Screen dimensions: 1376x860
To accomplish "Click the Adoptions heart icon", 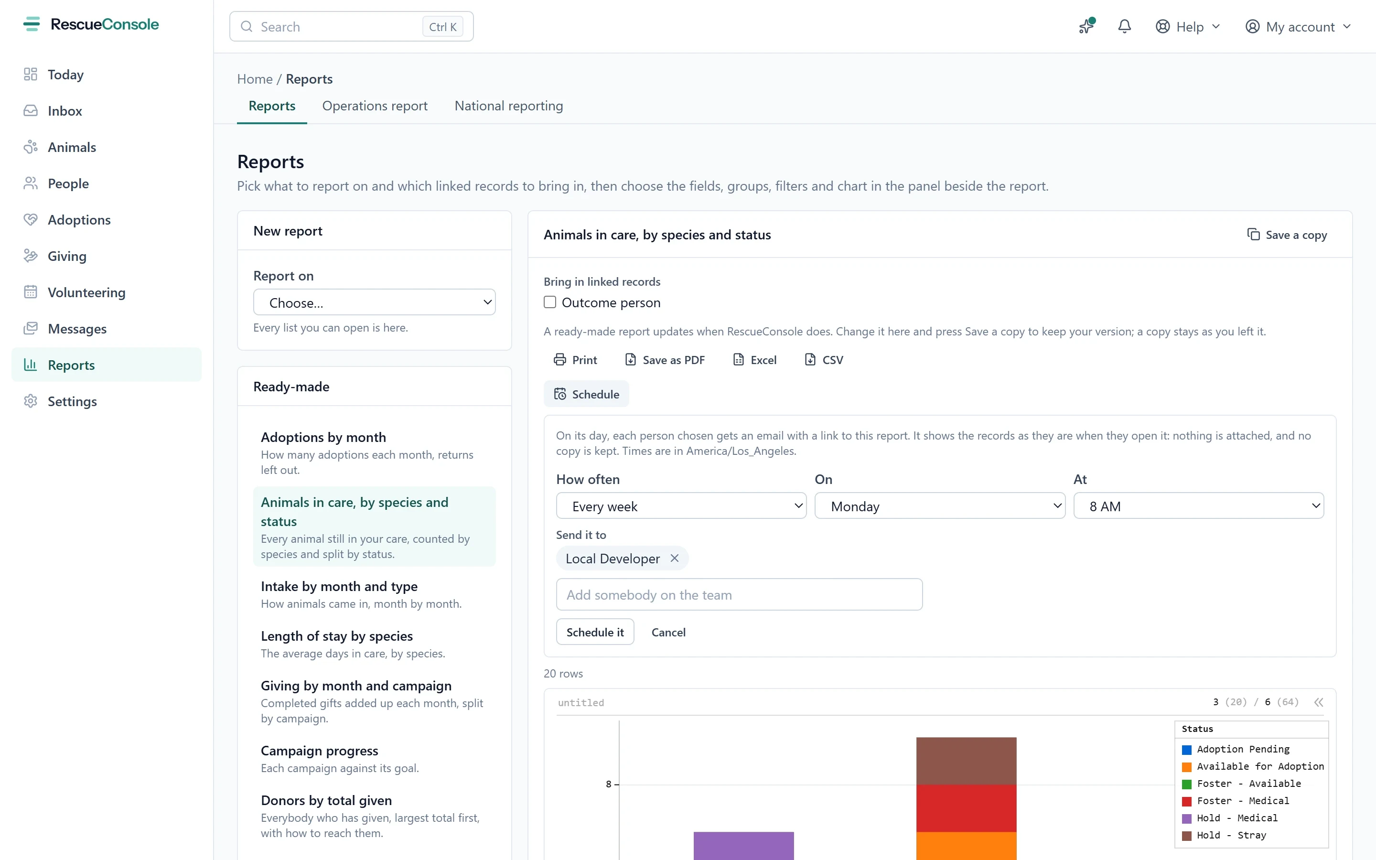I will coord(31,220).
